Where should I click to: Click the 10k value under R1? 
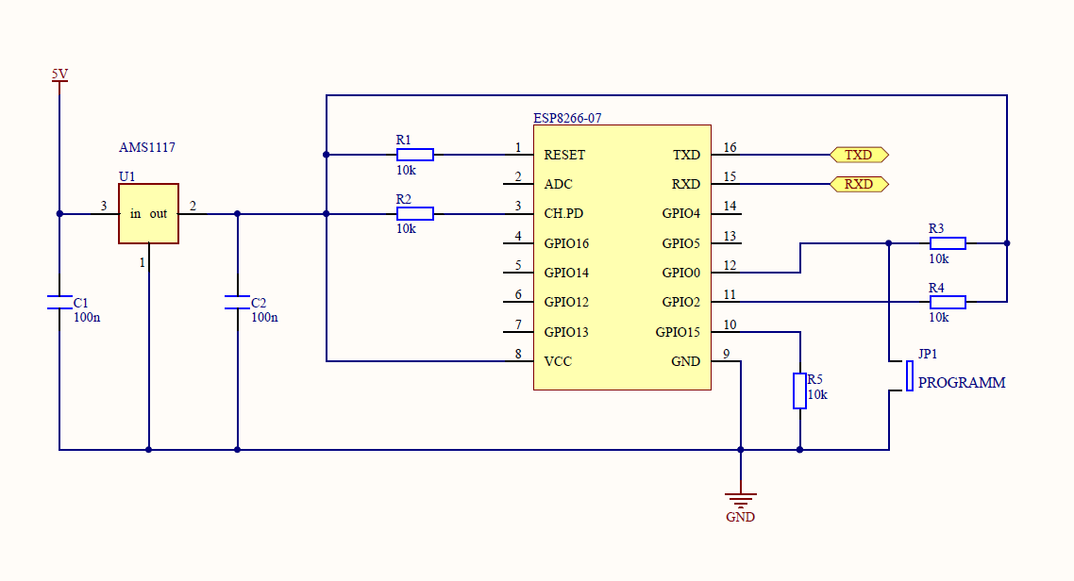[406, 170]
